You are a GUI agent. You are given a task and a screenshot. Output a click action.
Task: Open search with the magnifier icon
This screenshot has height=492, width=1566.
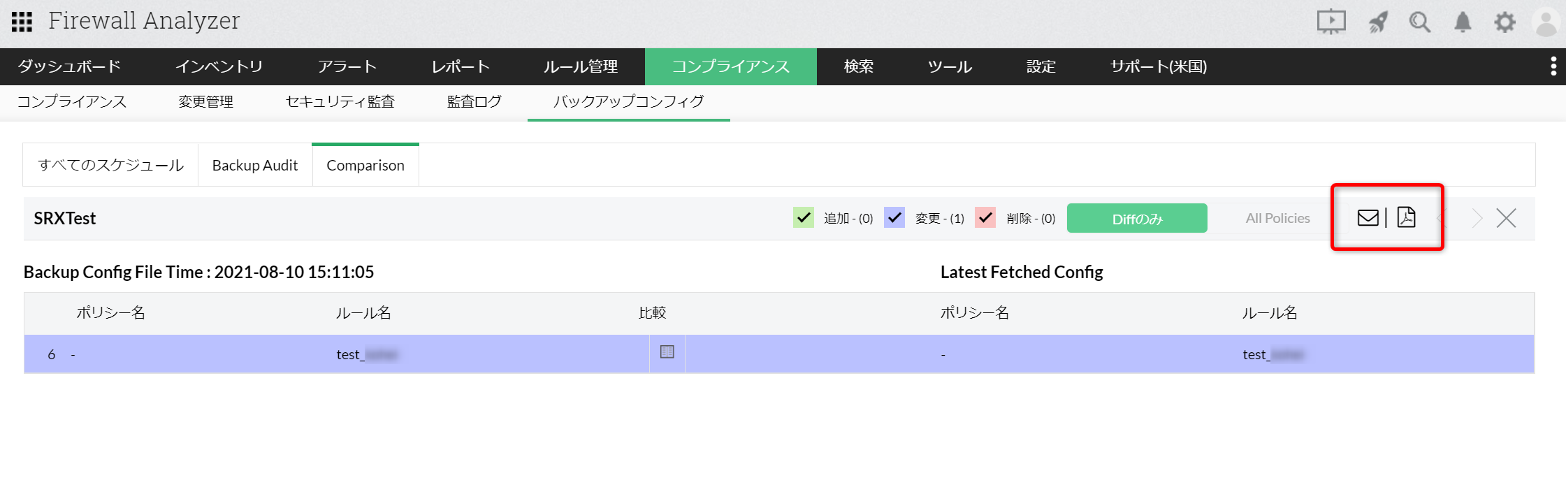coord(1419,22)
